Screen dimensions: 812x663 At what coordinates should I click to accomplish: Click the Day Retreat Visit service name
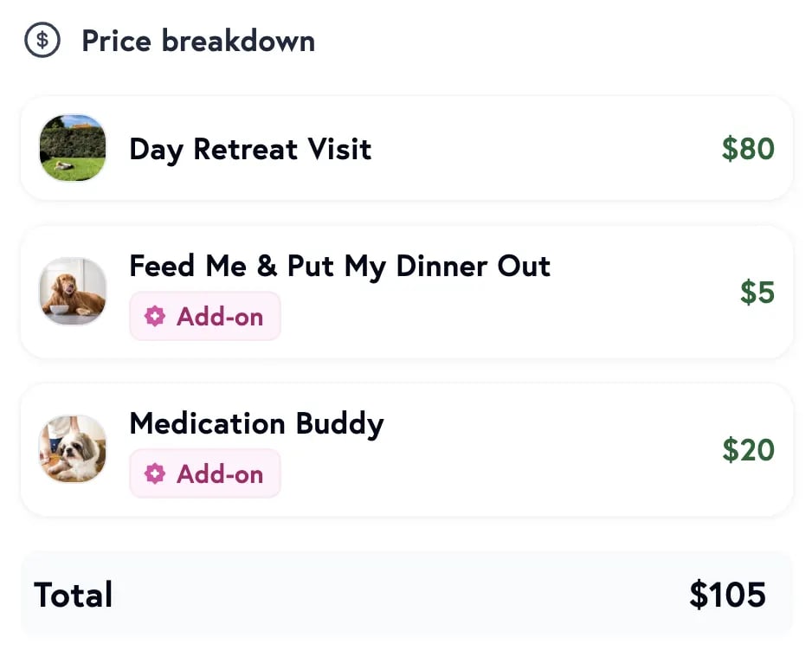[x=249, y=149]
